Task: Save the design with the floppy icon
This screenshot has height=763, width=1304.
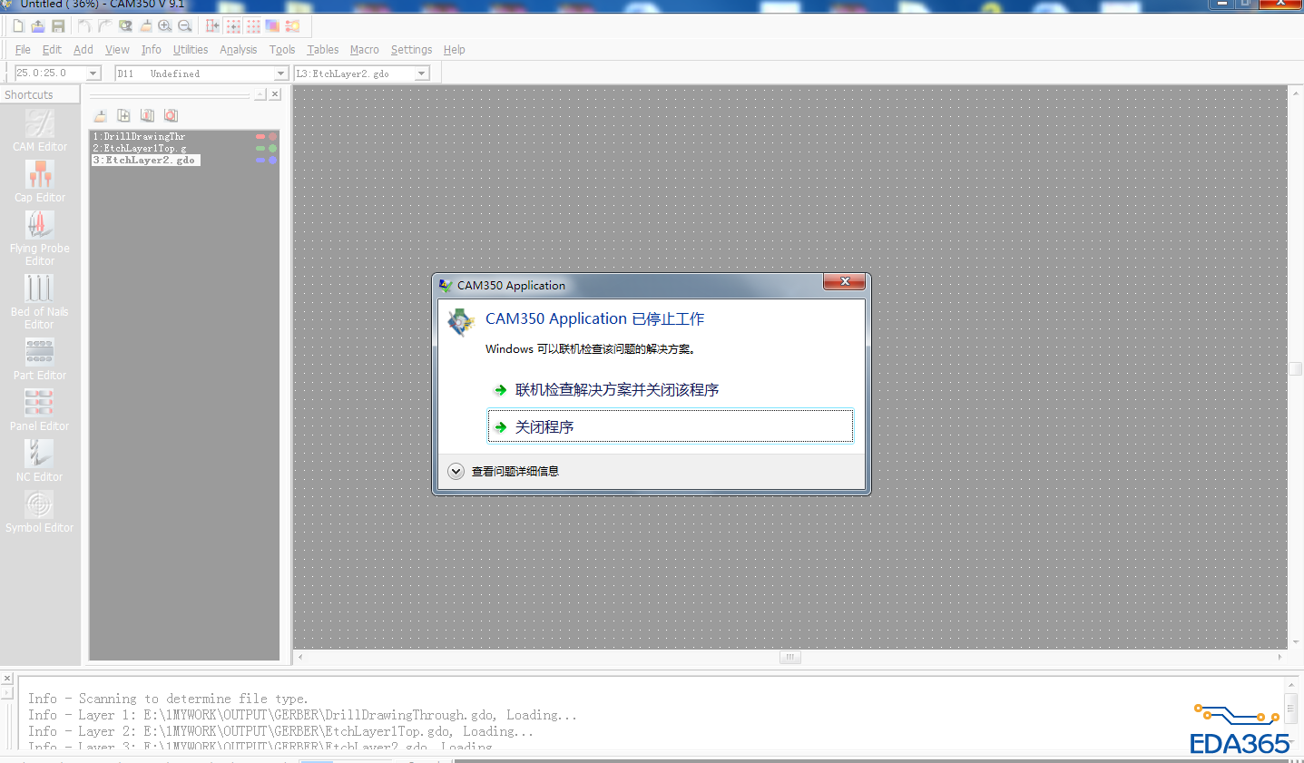Action: pyautogui.click(x=58, y=26)
